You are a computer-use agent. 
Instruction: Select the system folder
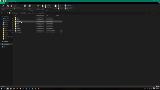[x=18, y=25]
